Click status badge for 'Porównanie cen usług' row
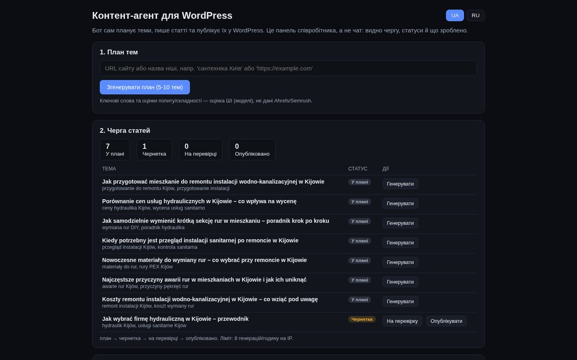Screen dimensions: 577x360 (x=360, y=202)
